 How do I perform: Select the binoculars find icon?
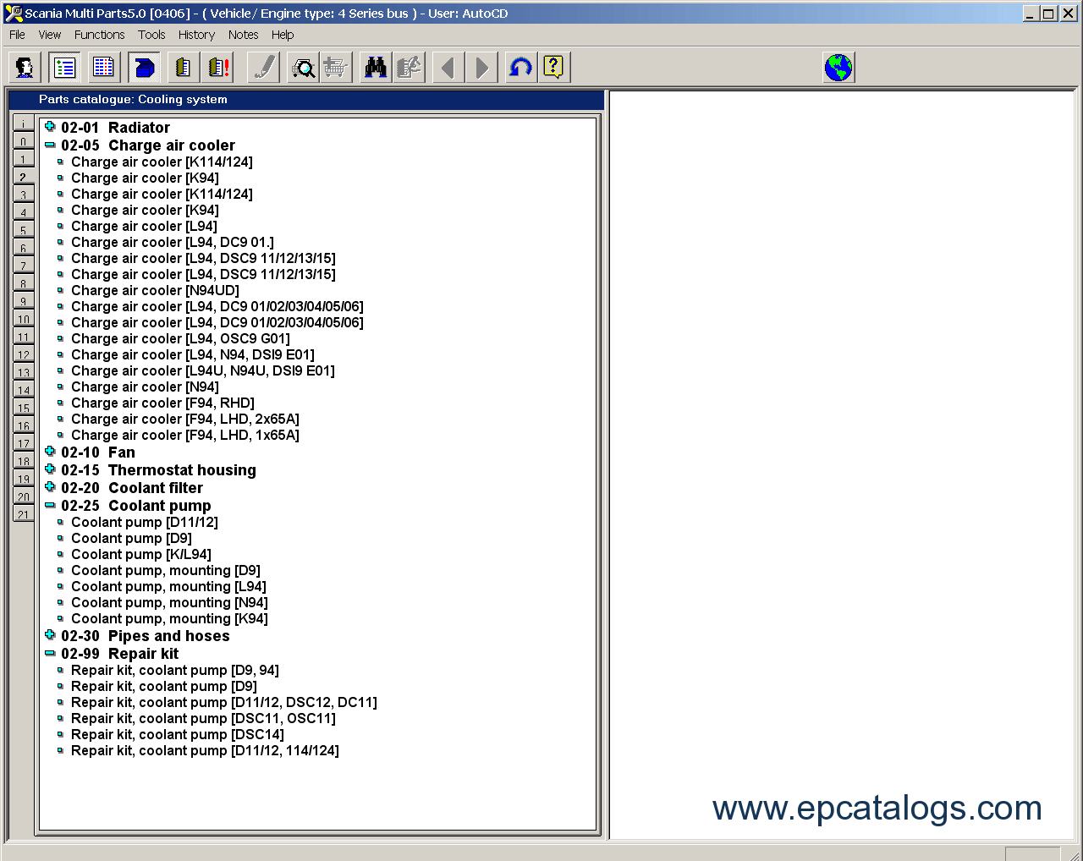375,67
